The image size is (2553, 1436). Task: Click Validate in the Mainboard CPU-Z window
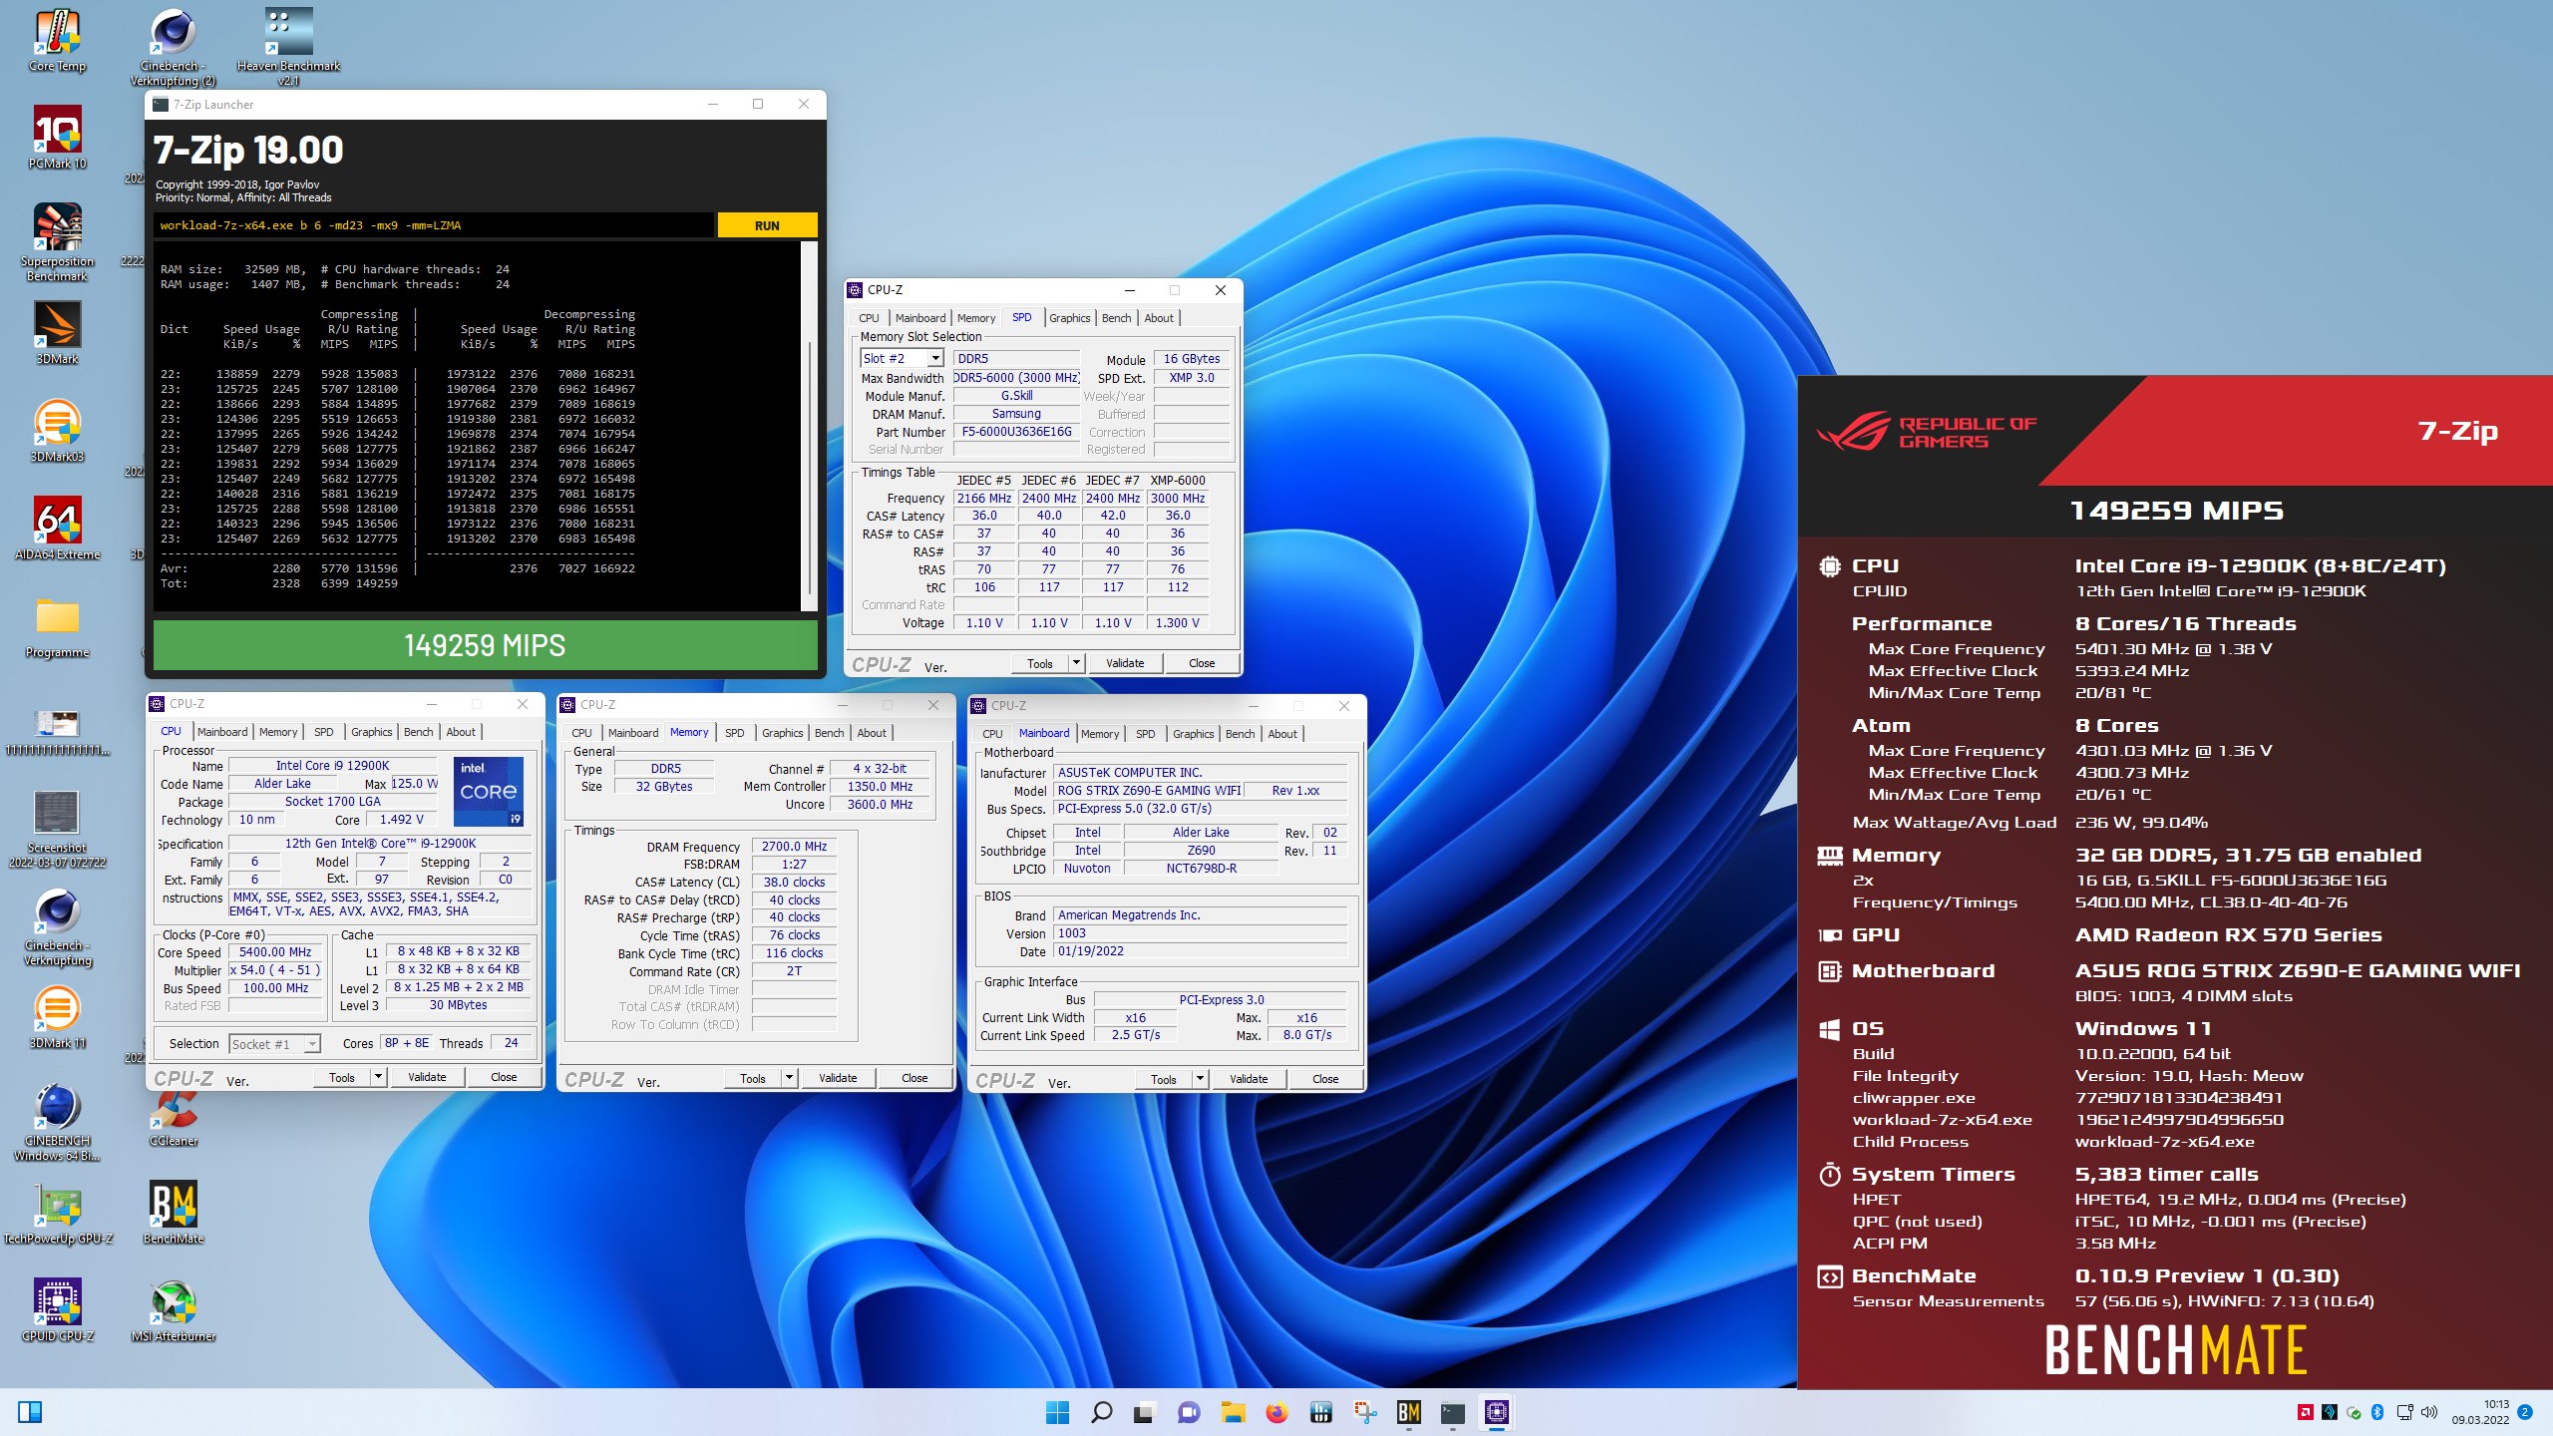click(x=1249, y=1079)
